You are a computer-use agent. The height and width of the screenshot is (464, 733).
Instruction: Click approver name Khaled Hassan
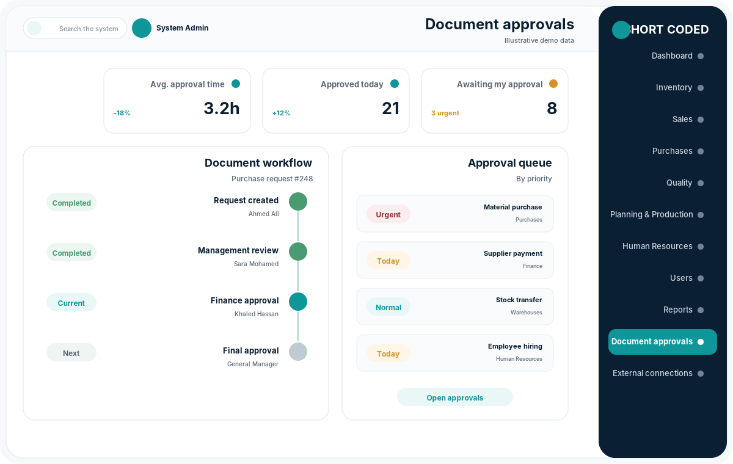coord(257,314)
